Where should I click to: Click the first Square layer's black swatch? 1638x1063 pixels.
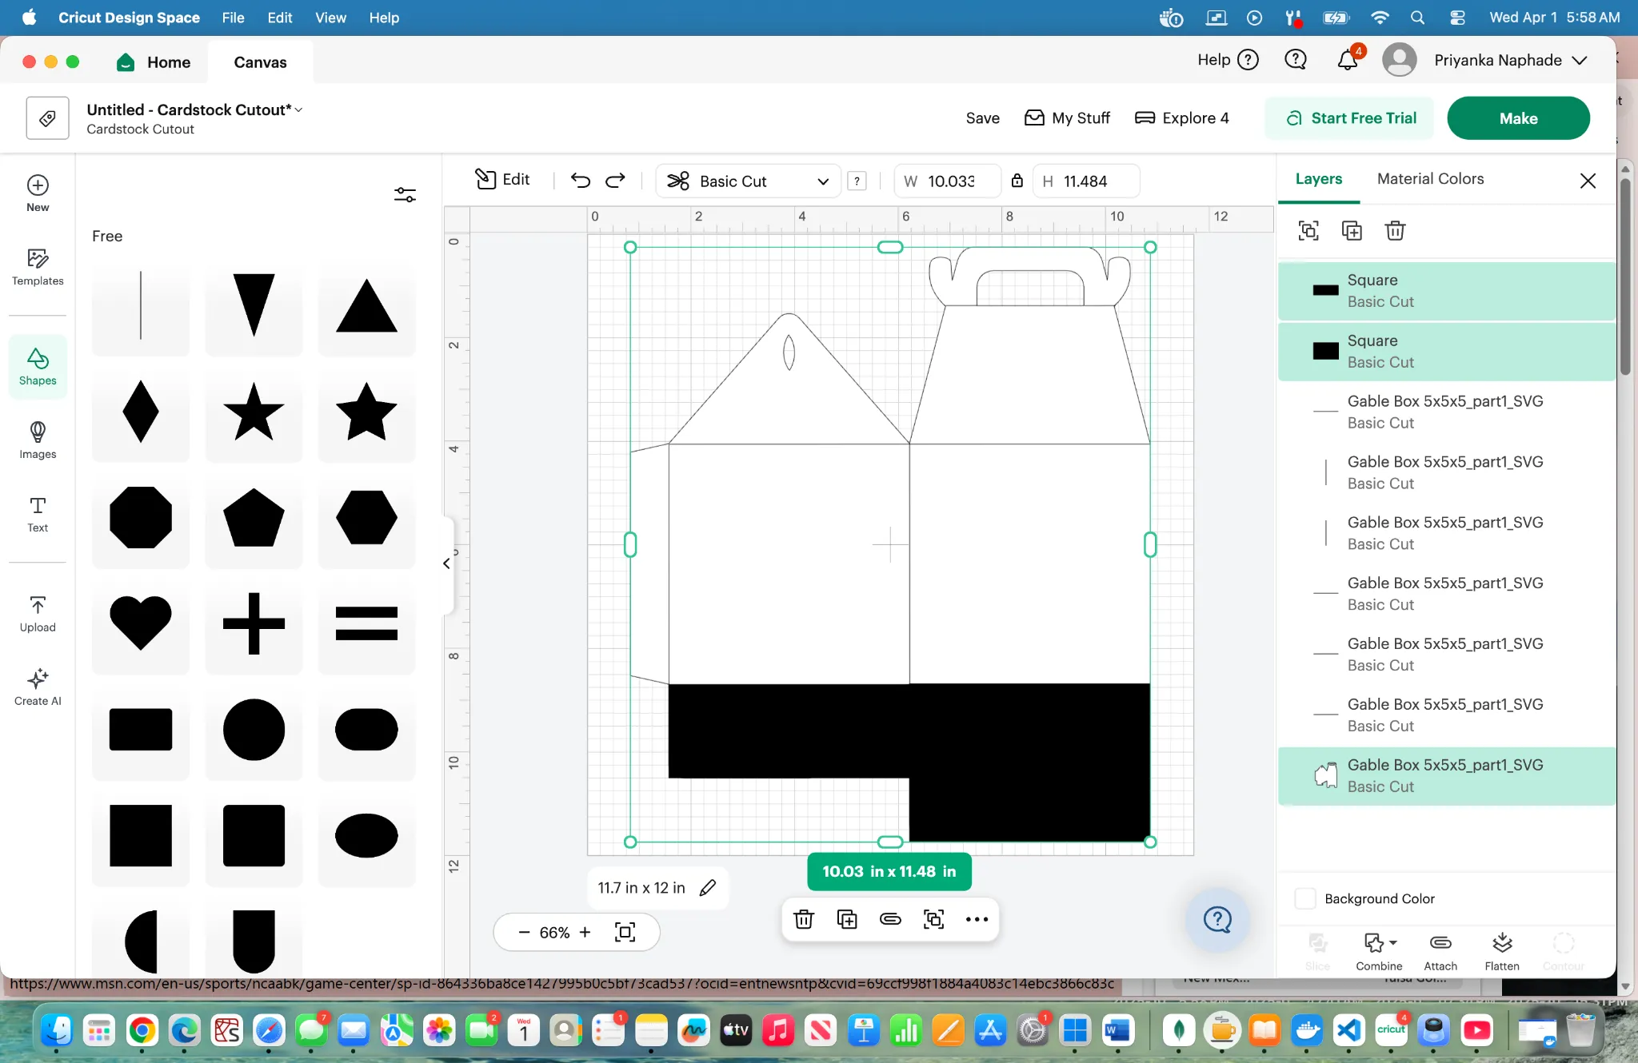[x=1325, y=290]
